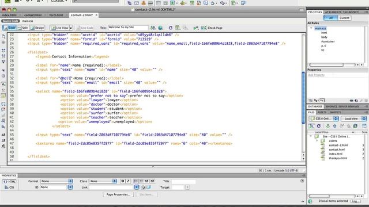
Task: Show Current selection CSS mode
Action: click(344, 18)
